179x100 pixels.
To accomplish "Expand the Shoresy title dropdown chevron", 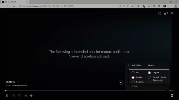I will [x=18, y=82].
